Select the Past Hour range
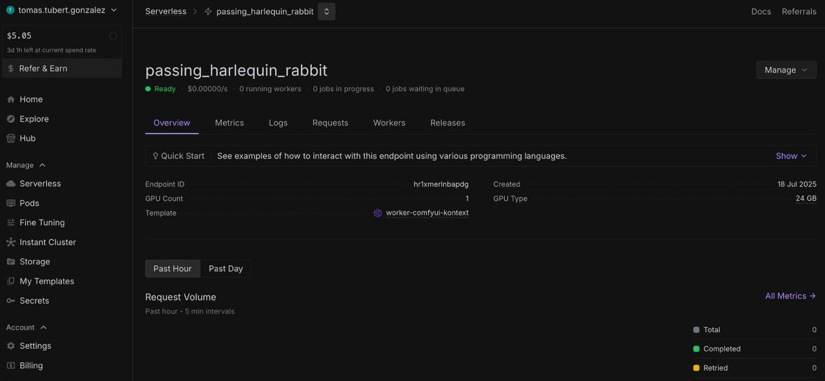The height and width of the screenshot is (381, 825). [173, 268]
